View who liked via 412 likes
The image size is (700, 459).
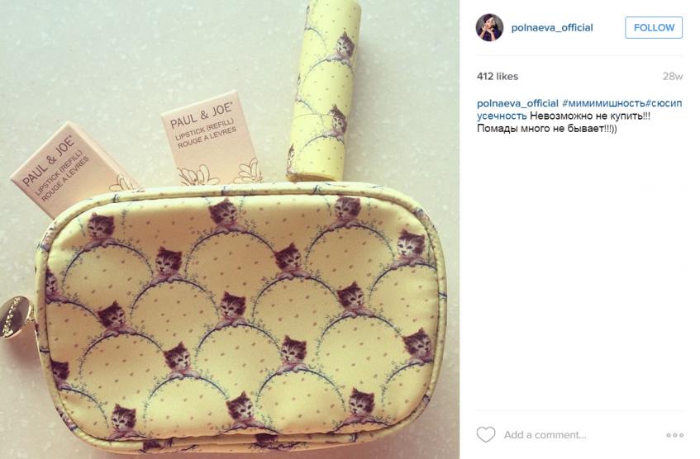[498, 76]
